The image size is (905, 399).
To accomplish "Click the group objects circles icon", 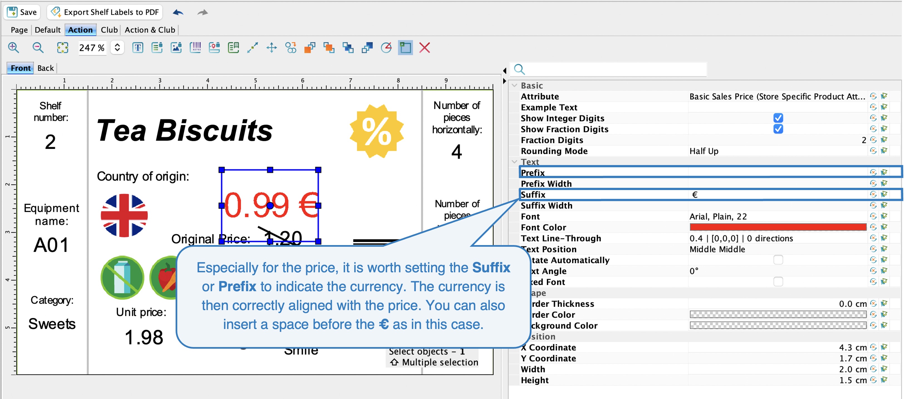I will point(291,48).
